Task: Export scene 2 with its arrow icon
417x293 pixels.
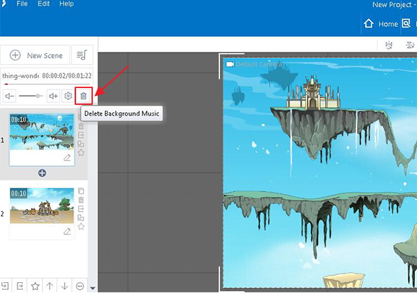Action: [x=81, y=209]
